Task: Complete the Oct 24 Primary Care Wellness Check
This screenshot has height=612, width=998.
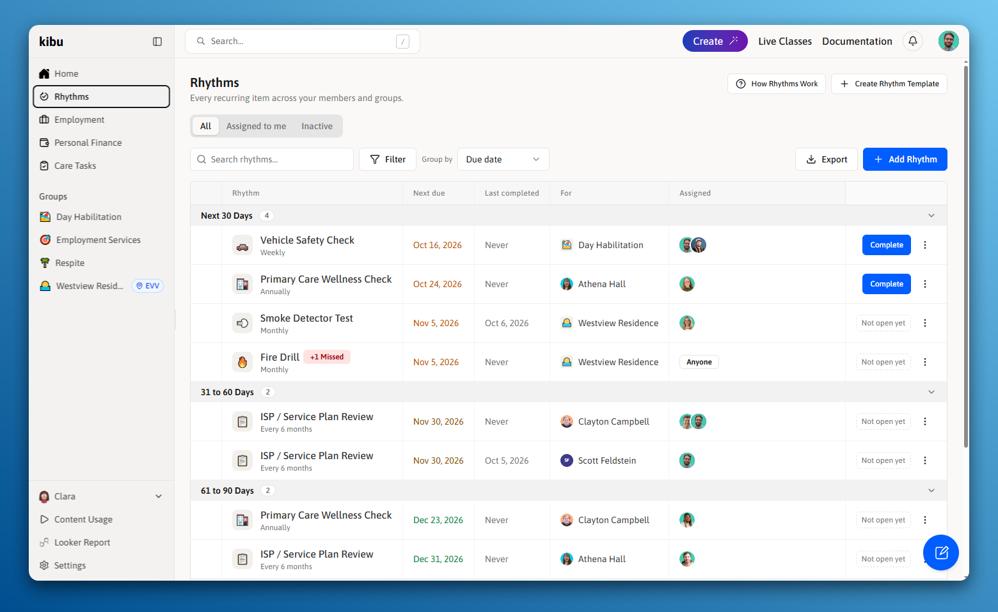Action: pos(887,284)
